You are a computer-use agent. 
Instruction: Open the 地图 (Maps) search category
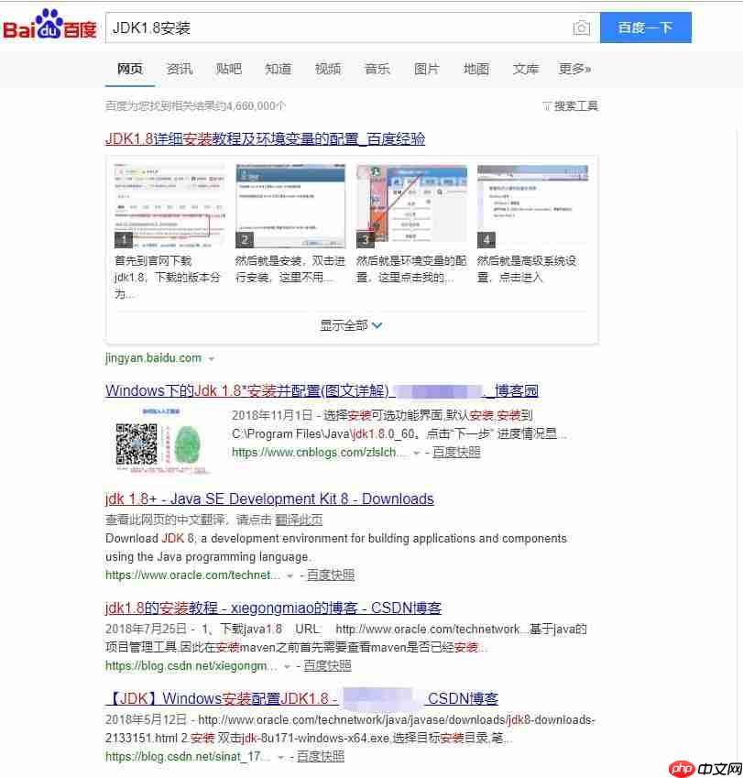pos(476,69)
